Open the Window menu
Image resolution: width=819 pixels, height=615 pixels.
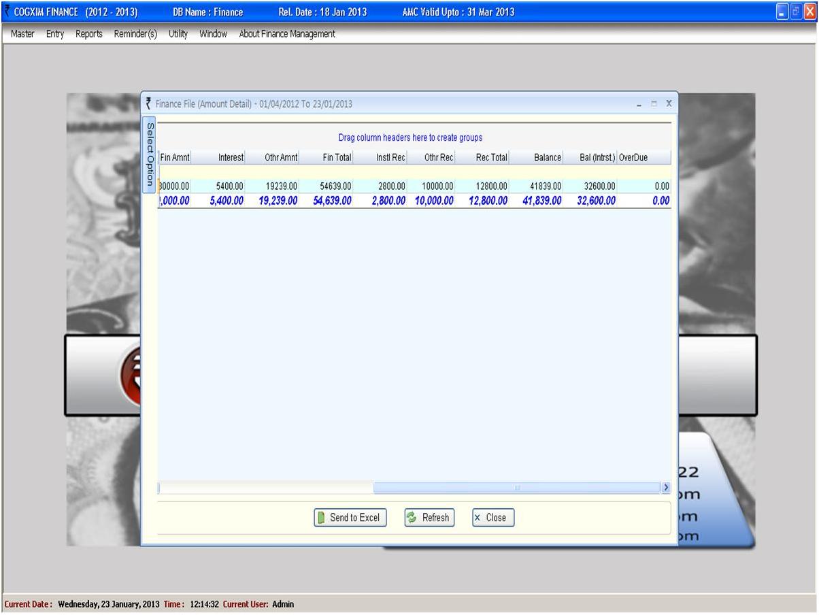click(x=213, y=34)
